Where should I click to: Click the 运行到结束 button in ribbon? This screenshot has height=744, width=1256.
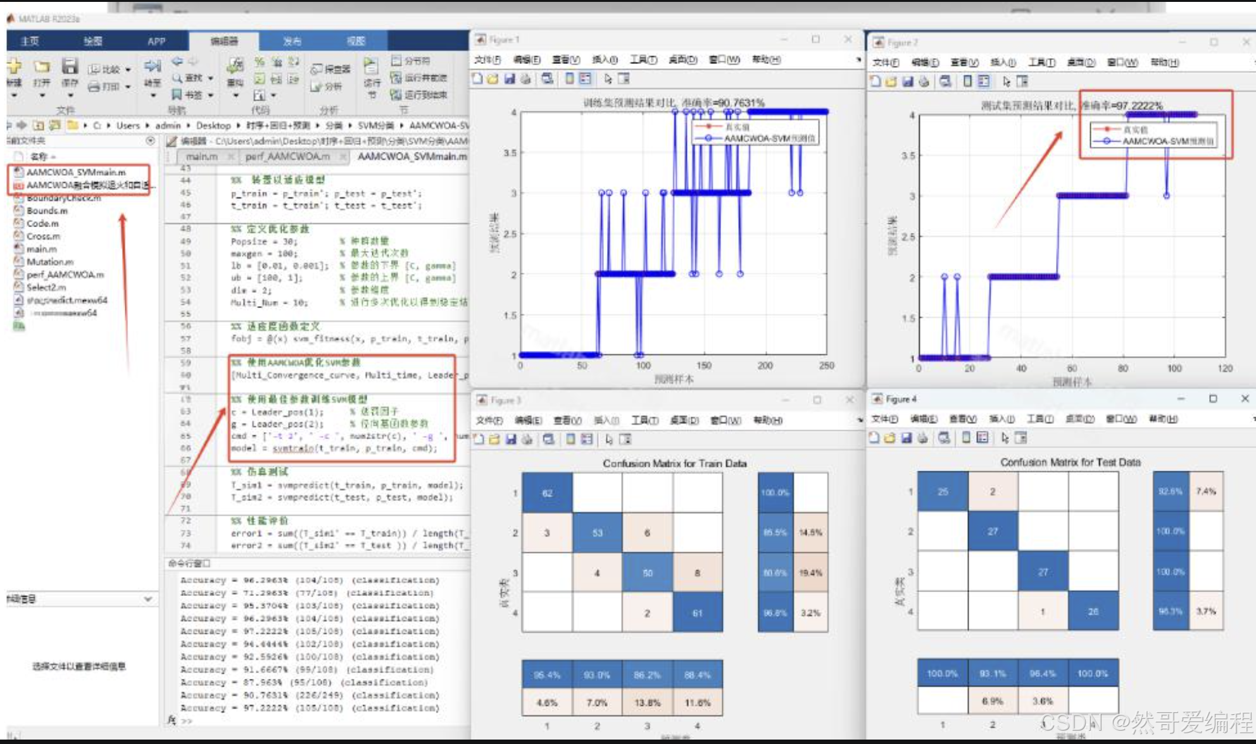[419, 95]
